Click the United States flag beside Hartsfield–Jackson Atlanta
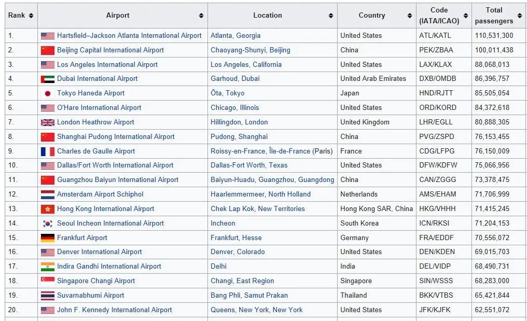Image resolution: width=527 pixels, height=321 pixels. coord(48,36)
